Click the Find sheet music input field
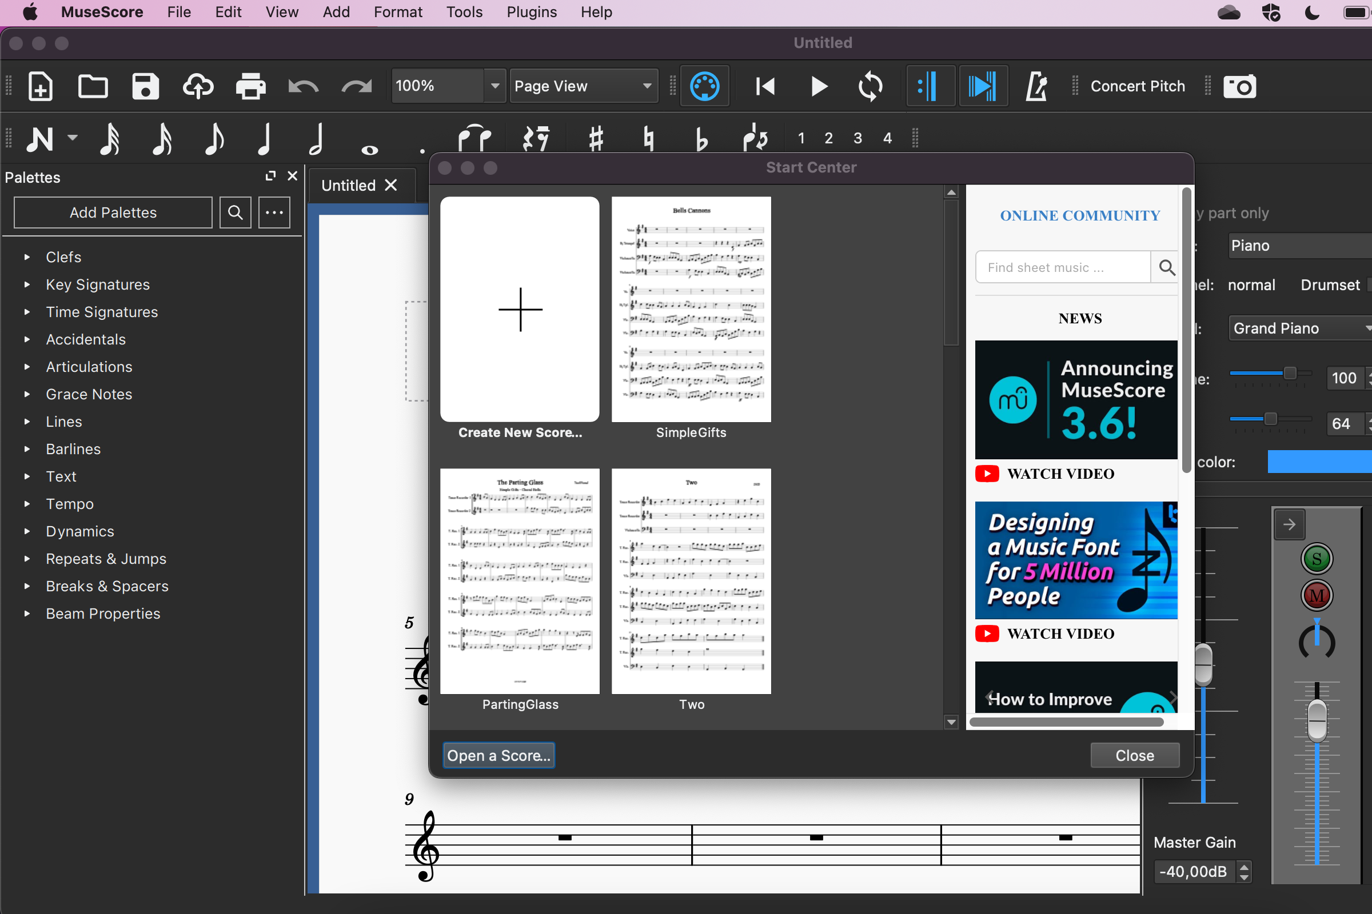 pos(1064,265)
